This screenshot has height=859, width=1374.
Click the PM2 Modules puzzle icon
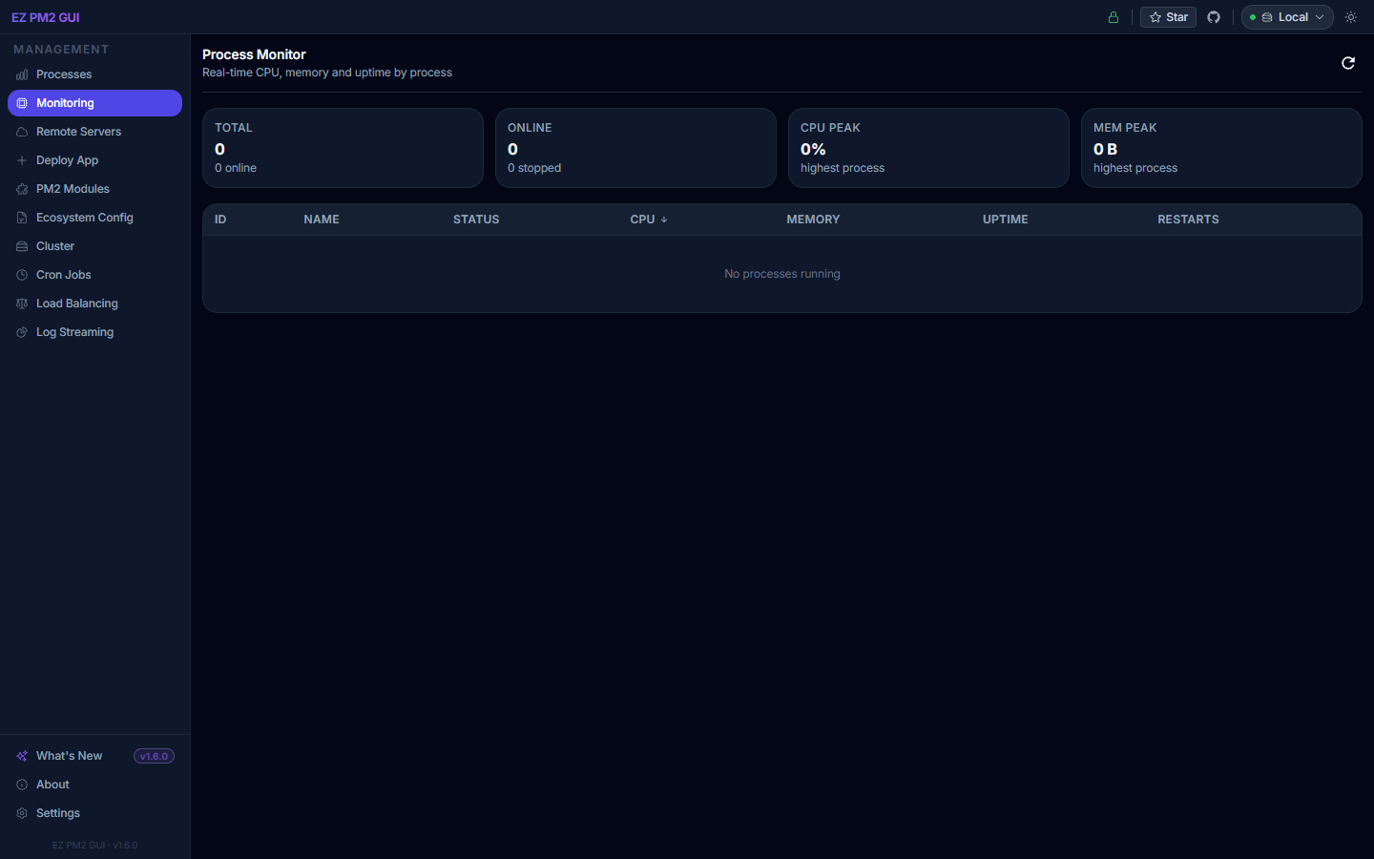click(x=22, y=189)
